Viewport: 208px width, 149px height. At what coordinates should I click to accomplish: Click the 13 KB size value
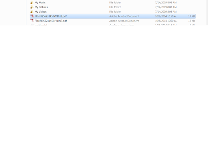(191, 21)
